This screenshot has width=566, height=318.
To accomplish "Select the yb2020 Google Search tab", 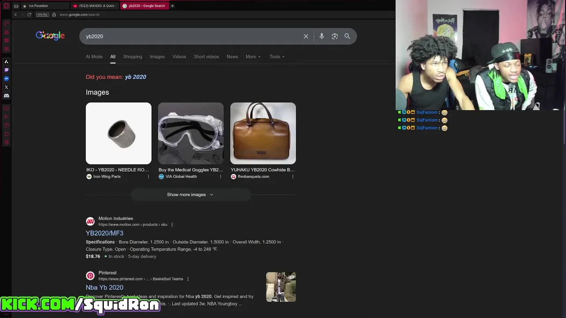I will tap(145, 6).
